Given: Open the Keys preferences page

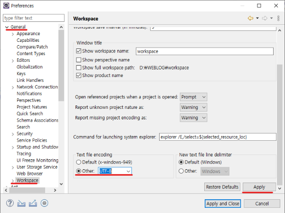Looking at the screenshot, I should (x=21, y=74).
